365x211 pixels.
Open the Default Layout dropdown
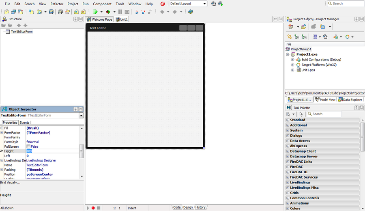tap(204, 4)
